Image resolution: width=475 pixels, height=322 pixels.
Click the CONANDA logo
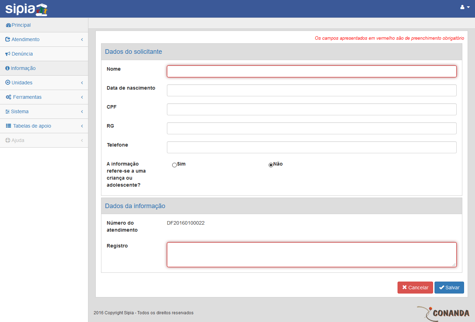point(443,313)
